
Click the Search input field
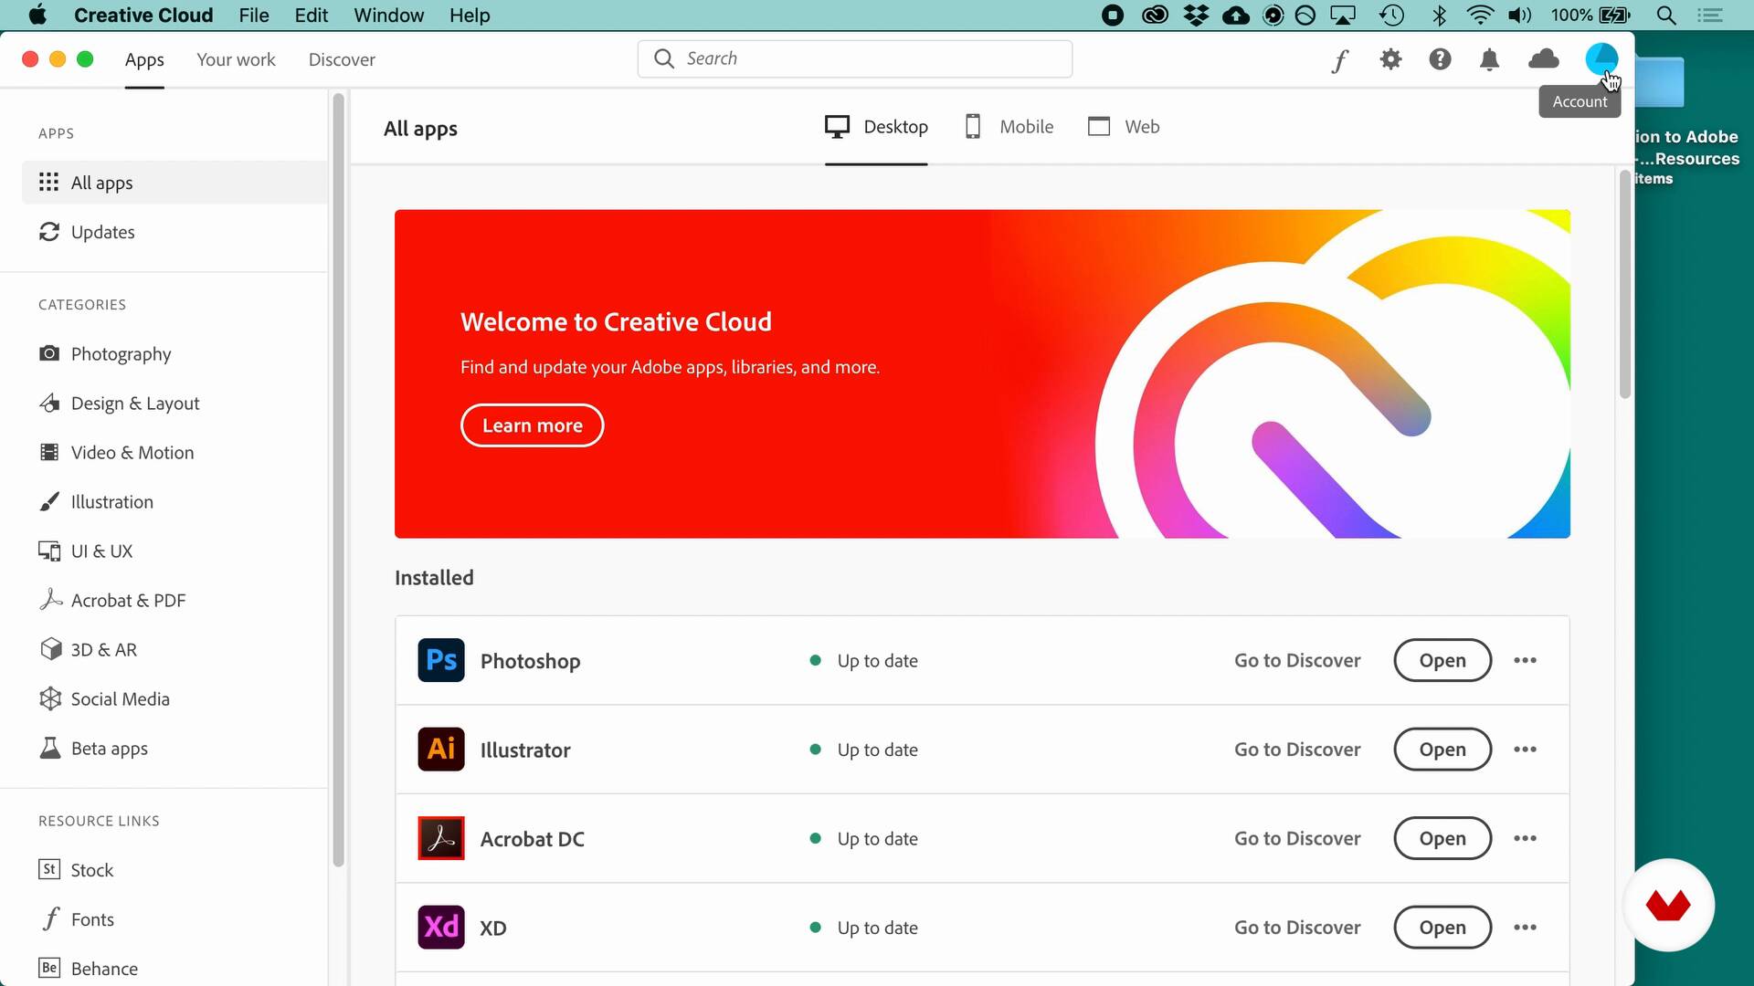click(855, 58)
